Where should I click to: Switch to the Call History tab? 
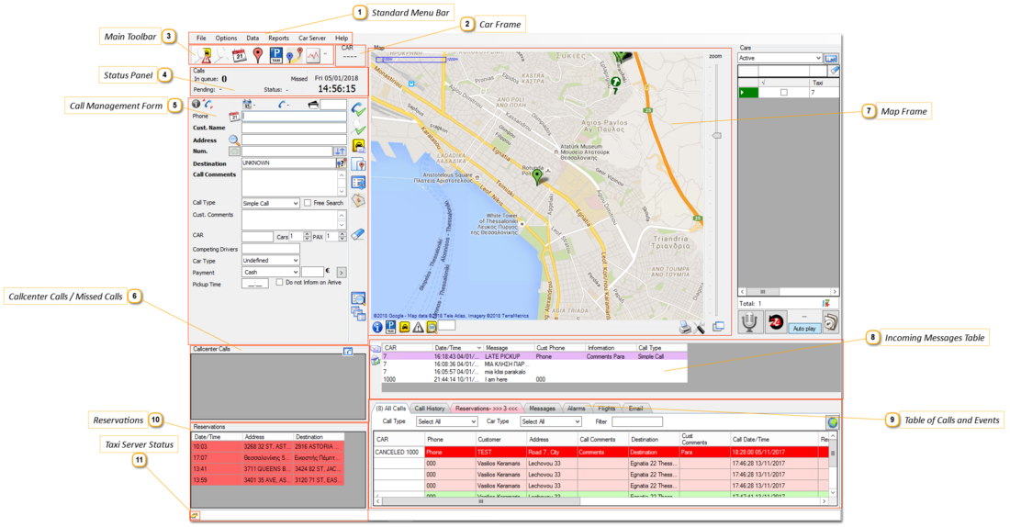tap(429, 409)
